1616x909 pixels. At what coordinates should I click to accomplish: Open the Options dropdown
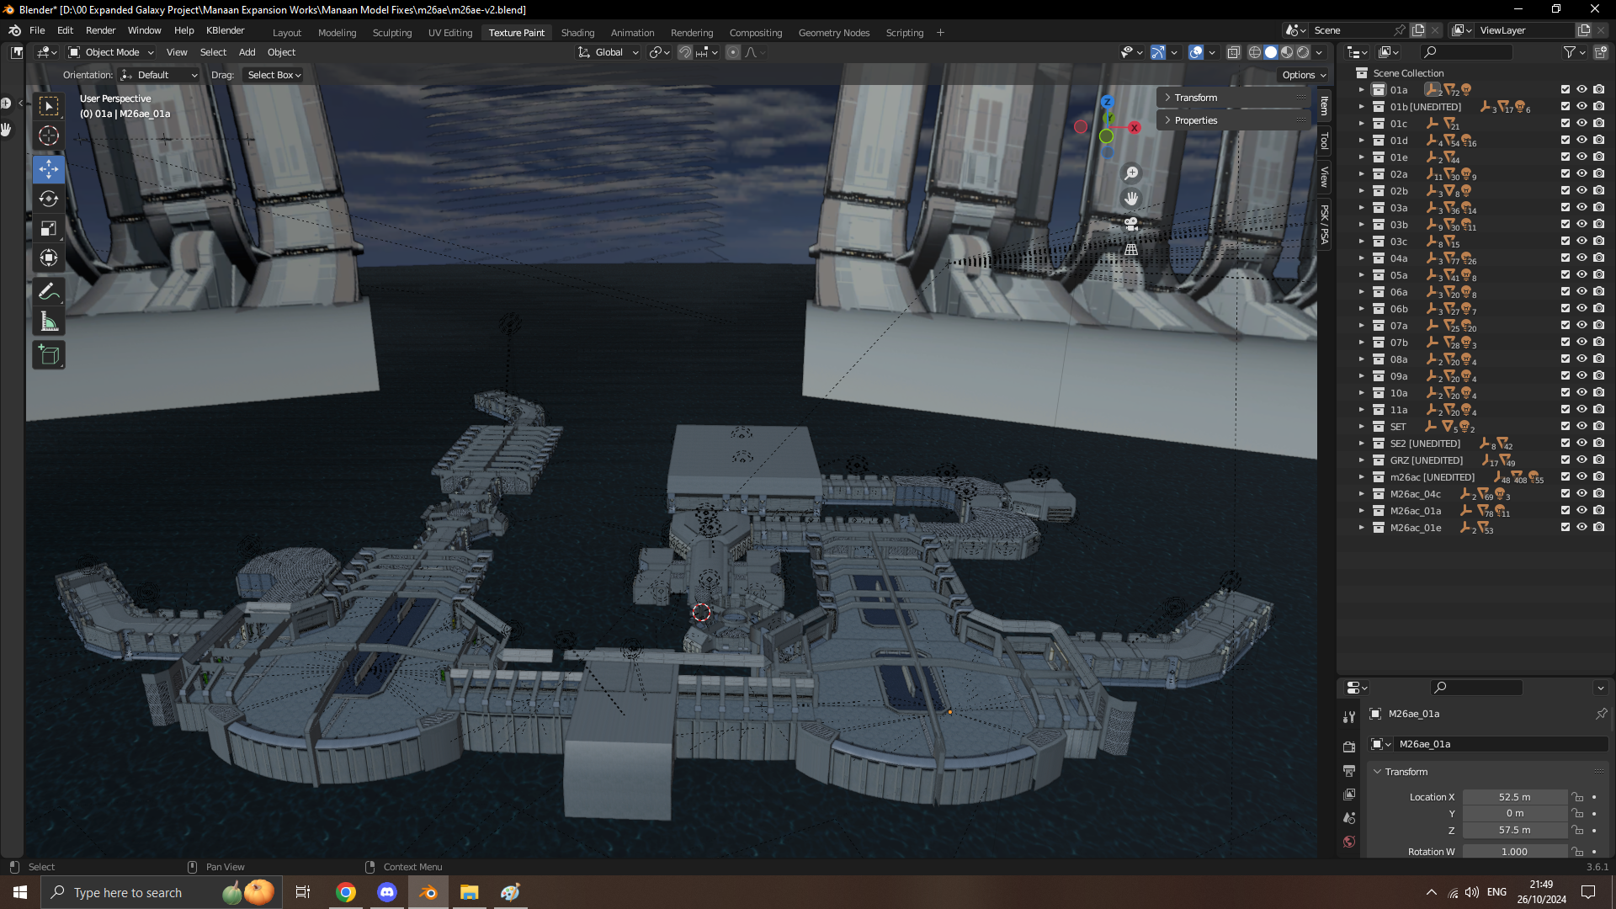pyautogui.click(x=1304, y=75)
